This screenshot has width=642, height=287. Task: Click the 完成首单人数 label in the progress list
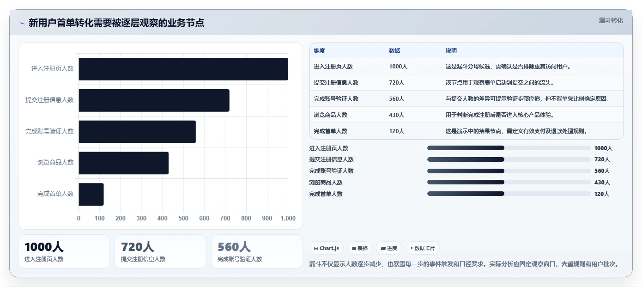pos(326,194)
